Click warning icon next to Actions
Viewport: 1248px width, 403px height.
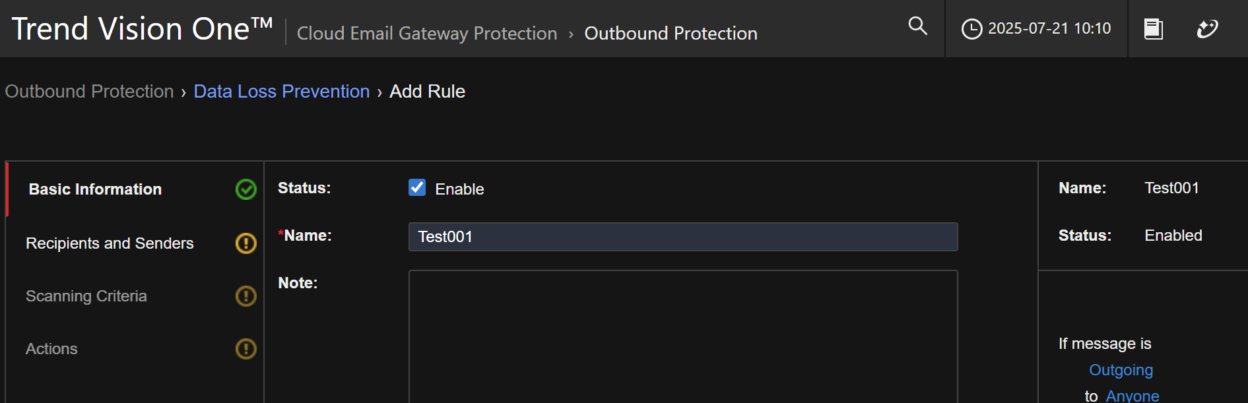pyautogui.click(x=246, y=349)
